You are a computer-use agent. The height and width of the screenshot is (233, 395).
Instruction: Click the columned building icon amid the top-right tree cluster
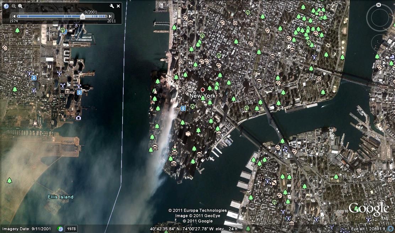(321, 13)
